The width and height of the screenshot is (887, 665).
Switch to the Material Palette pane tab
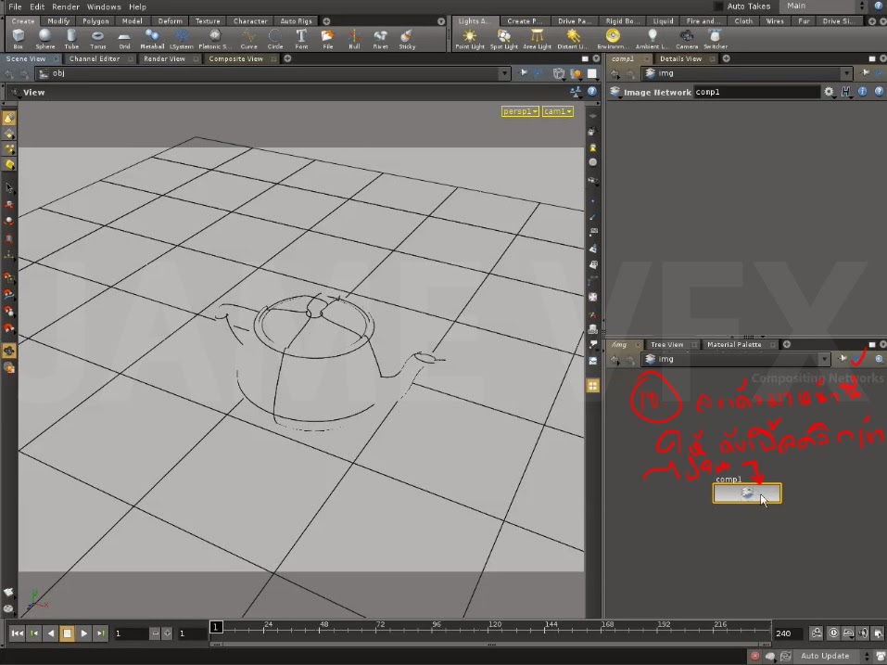point(734,345)
